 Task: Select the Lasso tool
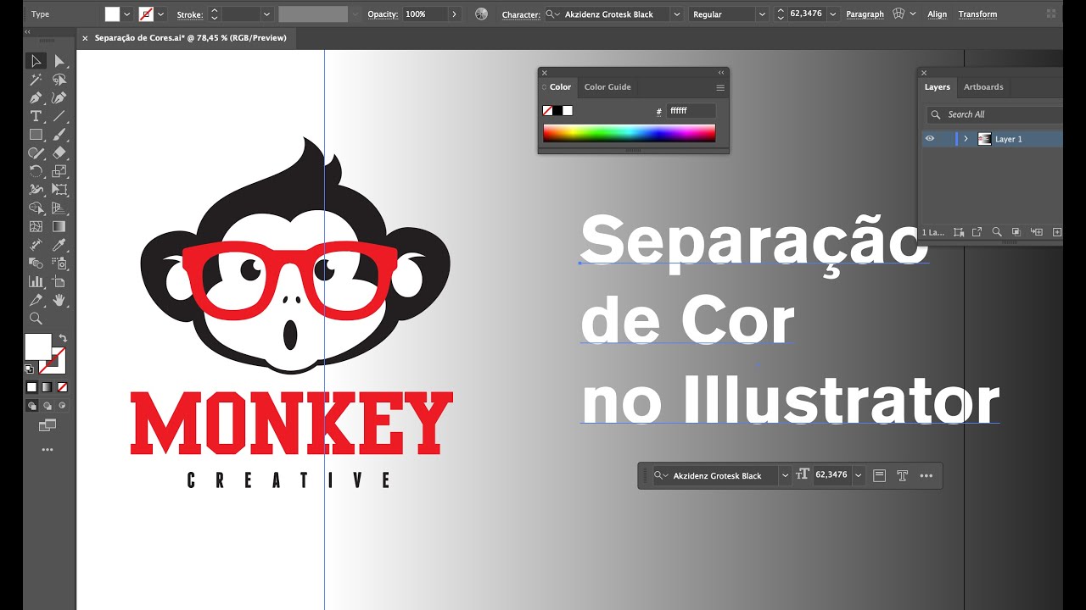[59, 80]
